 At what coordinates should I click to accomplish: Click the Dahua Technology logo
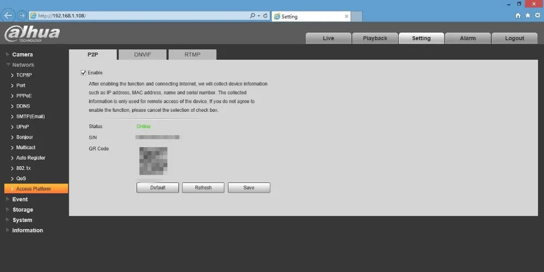point(32,34)
